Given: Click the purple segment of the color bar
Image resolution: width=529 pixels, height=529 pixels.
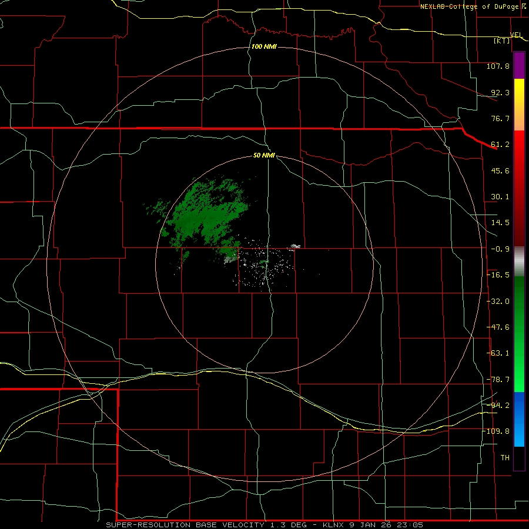Looking at the screenshot, I should click(519, 65).
